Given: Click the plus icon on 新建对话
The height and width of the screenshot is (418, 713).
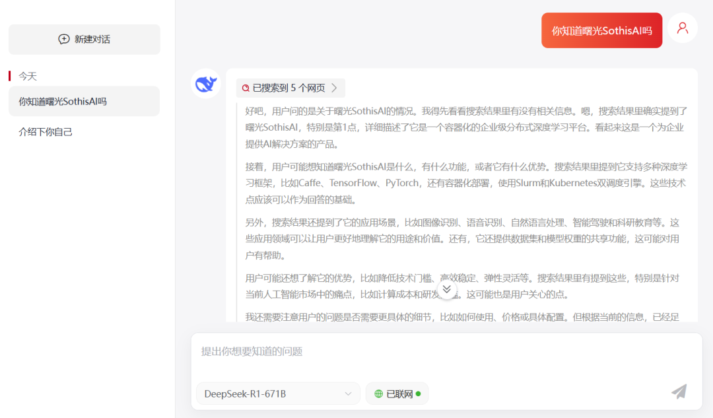Looking at the screenshot, I should (63, 39).
